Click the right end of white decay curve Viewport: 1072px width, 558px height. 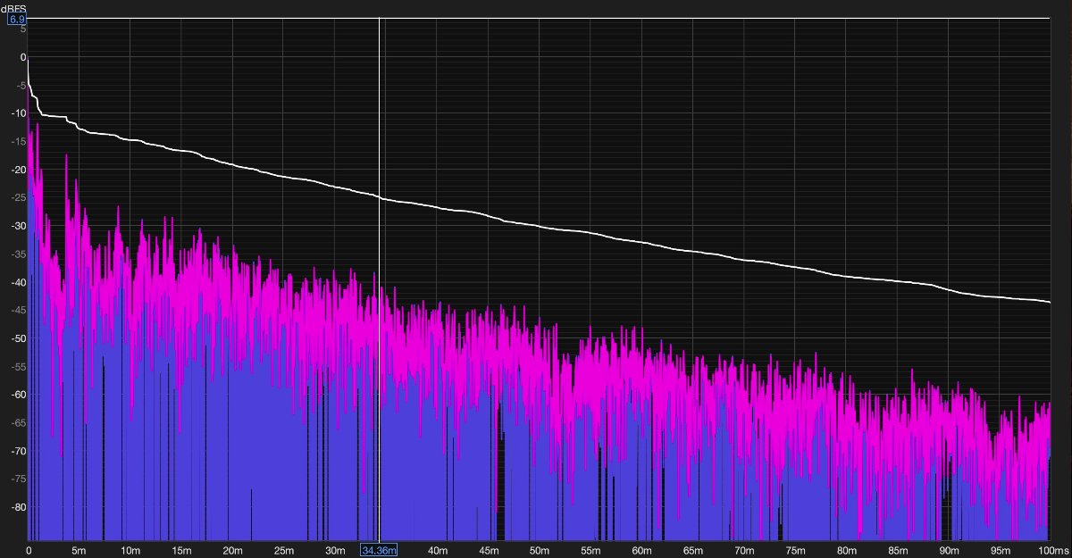point(1048,302)
